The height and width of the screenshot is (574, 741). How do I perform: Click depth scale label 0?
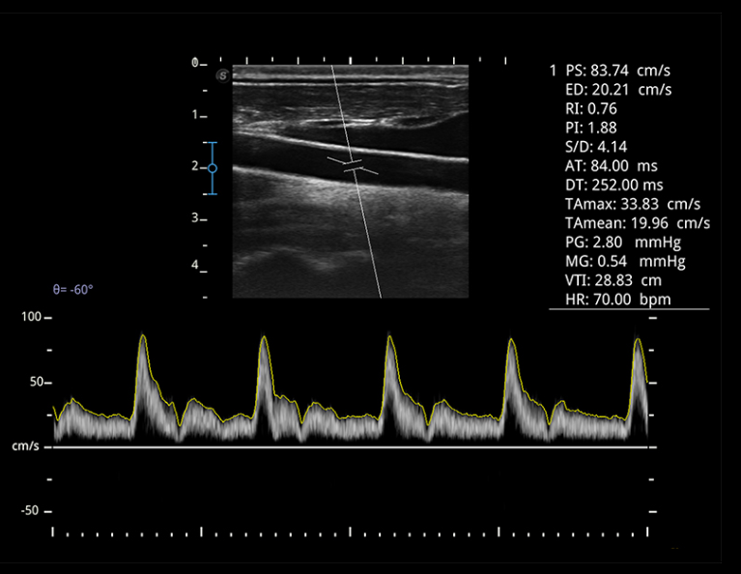(195, 63)
